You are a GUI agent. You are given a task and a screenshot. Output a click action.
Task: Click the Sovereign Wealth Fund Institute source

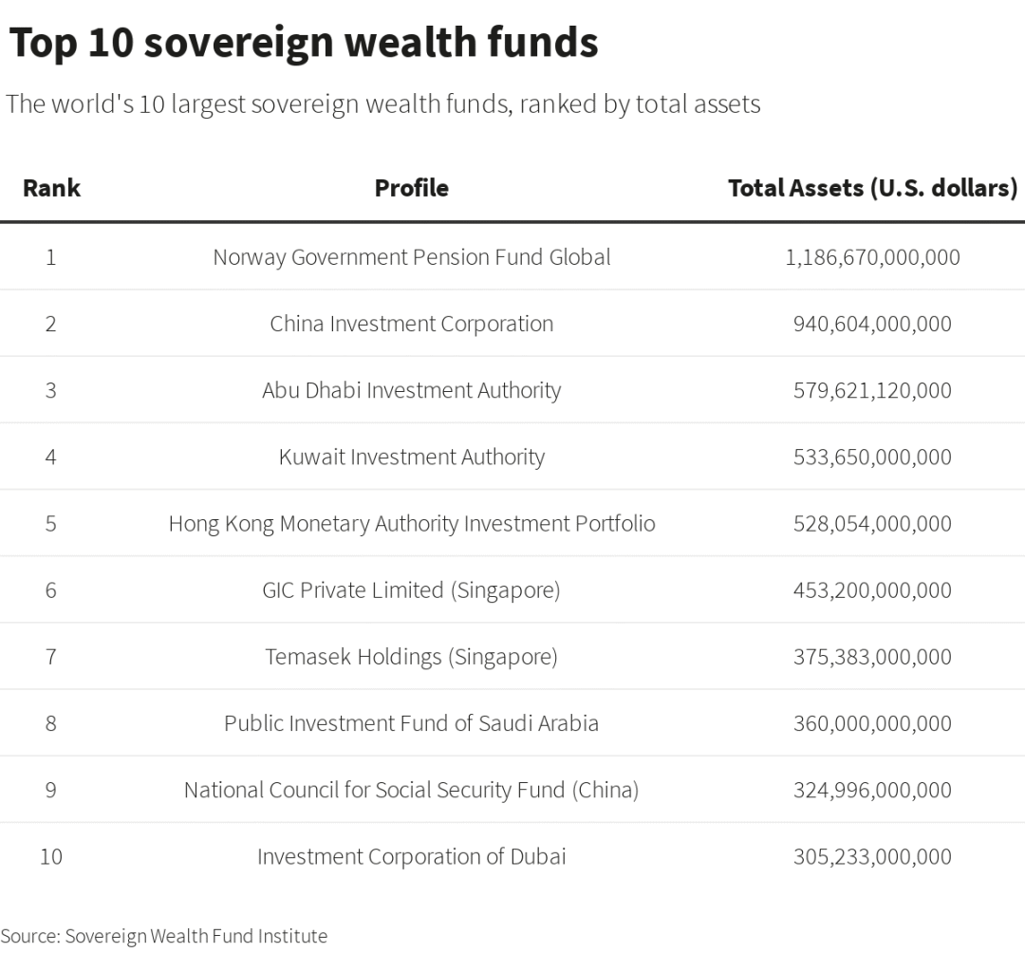pyautogui.click(x=196, y=936)
